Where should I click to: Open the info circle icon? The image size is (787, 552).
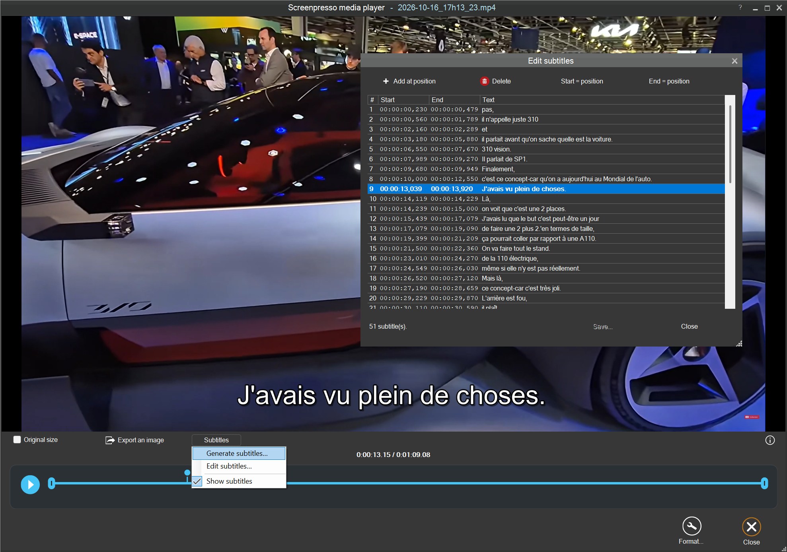[770, 440]
